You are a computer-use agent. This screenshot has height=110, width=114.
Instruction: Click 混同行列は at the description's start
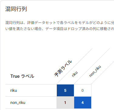14,23
